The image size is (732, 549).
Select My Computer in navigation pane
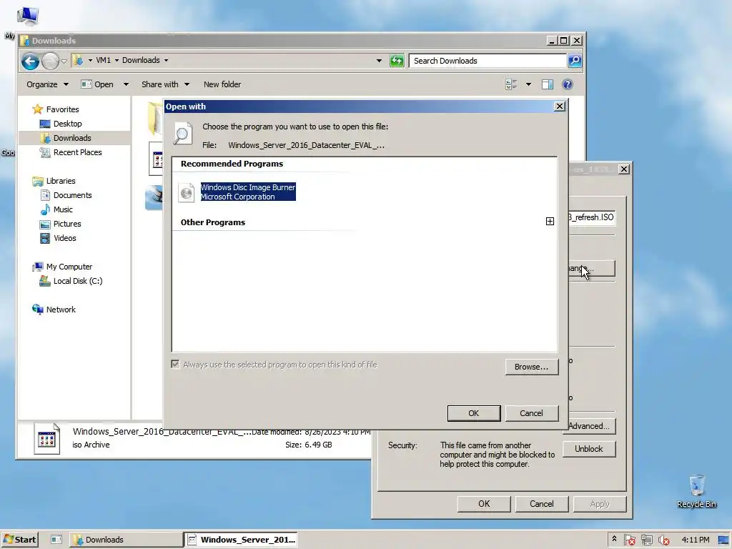click(x=69, y=267)
